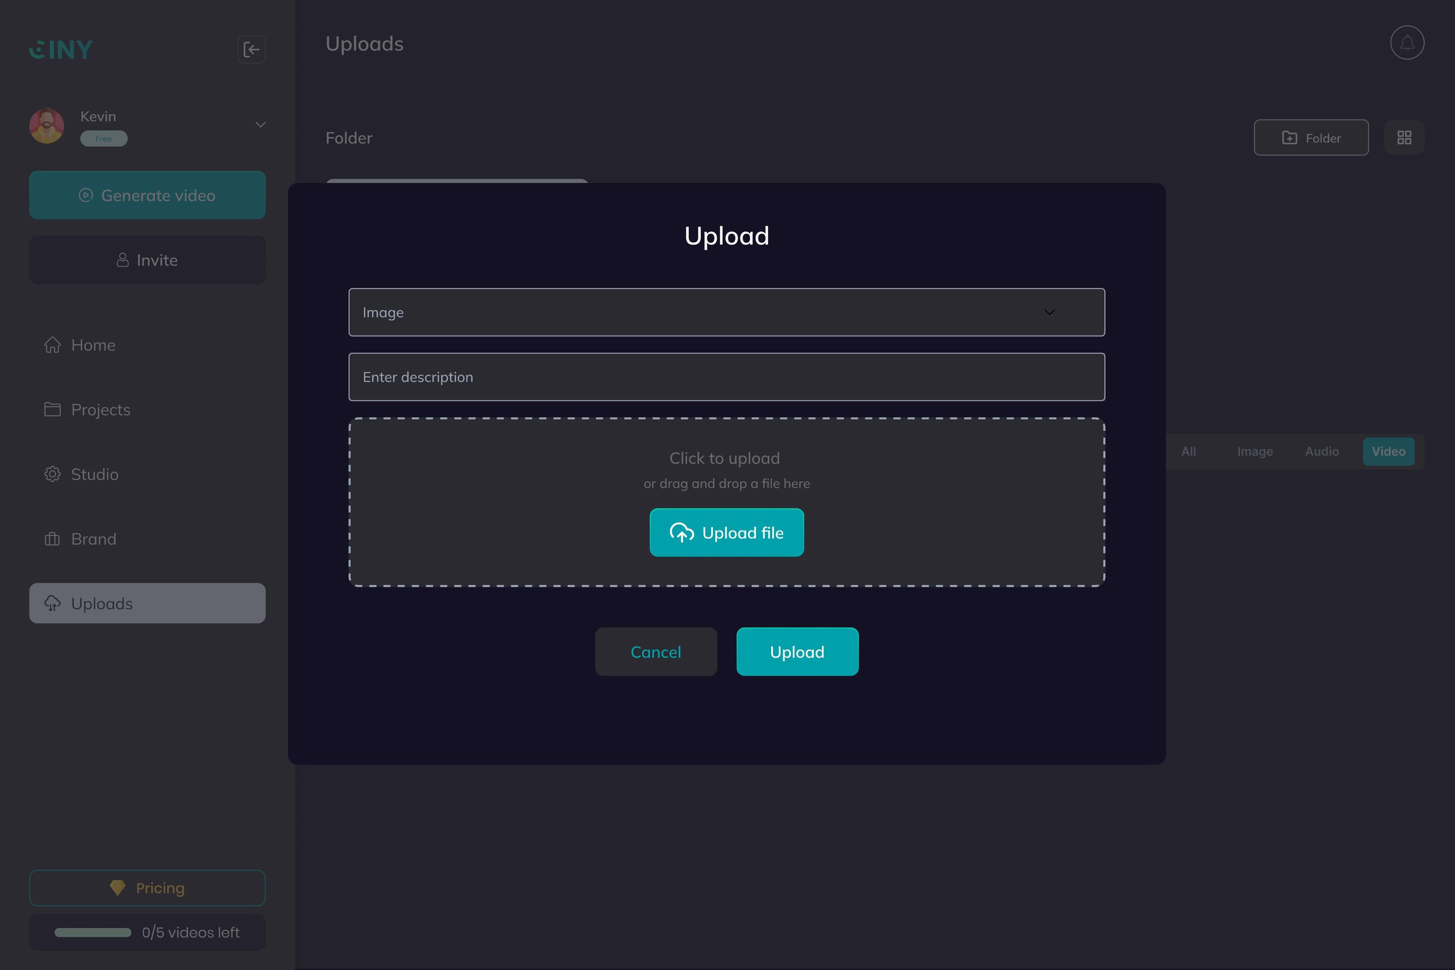Expand the Kevin account menu chevron
1455x970 pixels.
pyautogui.click(x=260, y=125)
